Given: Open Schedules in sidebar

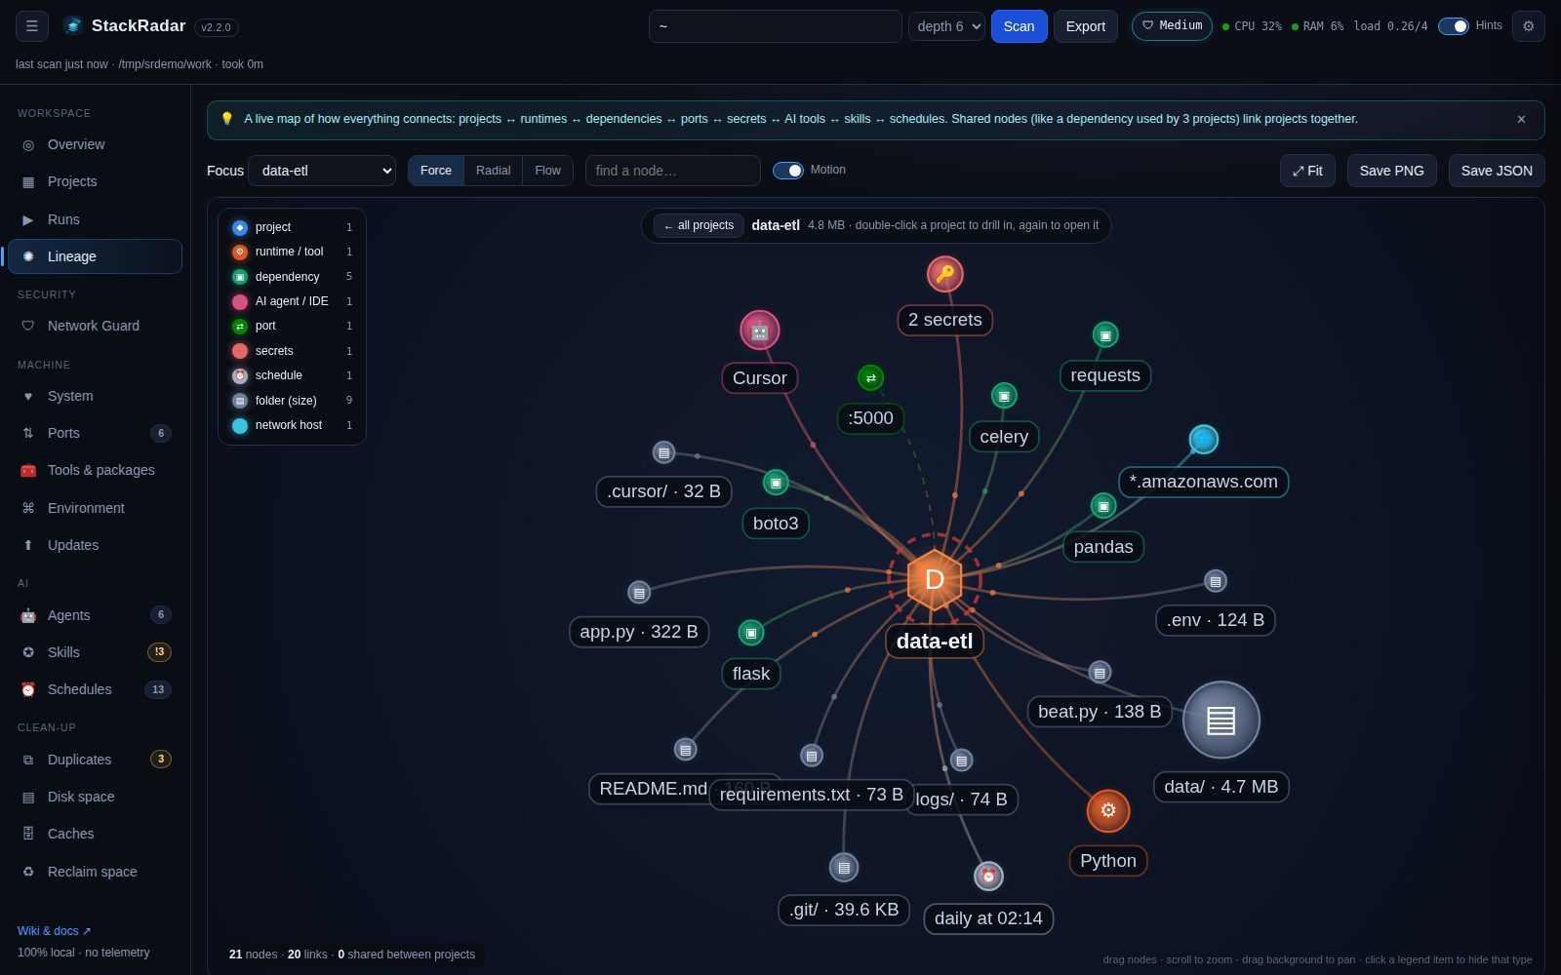Looking at the screenshot, I should tap(95, 689).
